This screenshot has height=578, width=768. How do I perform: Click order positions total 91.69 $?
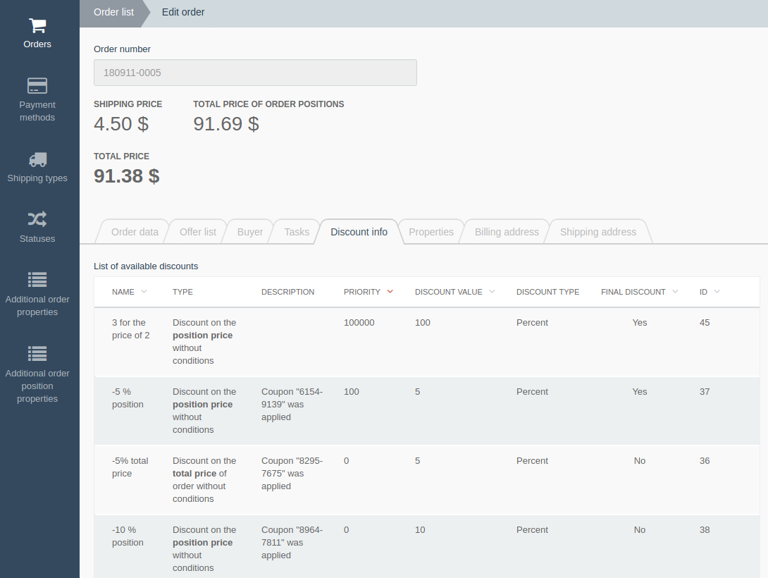(225, 124)
